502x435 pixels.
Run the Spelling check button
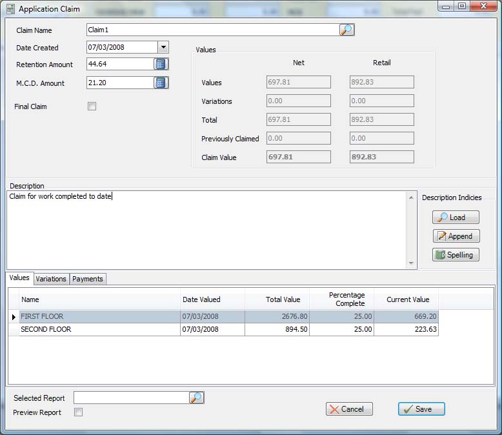tap(456, 255)
